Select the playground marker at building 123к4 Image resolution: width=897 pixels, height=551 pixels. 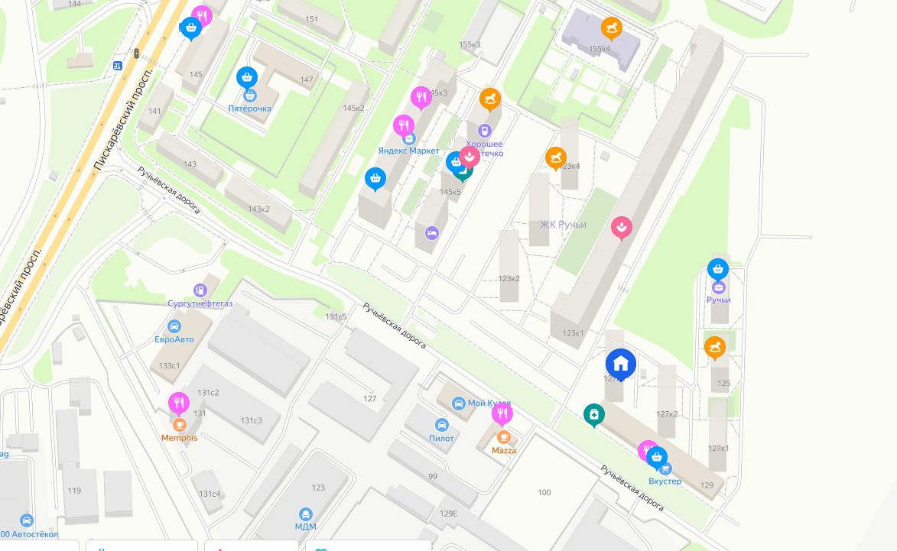point(556,157)
